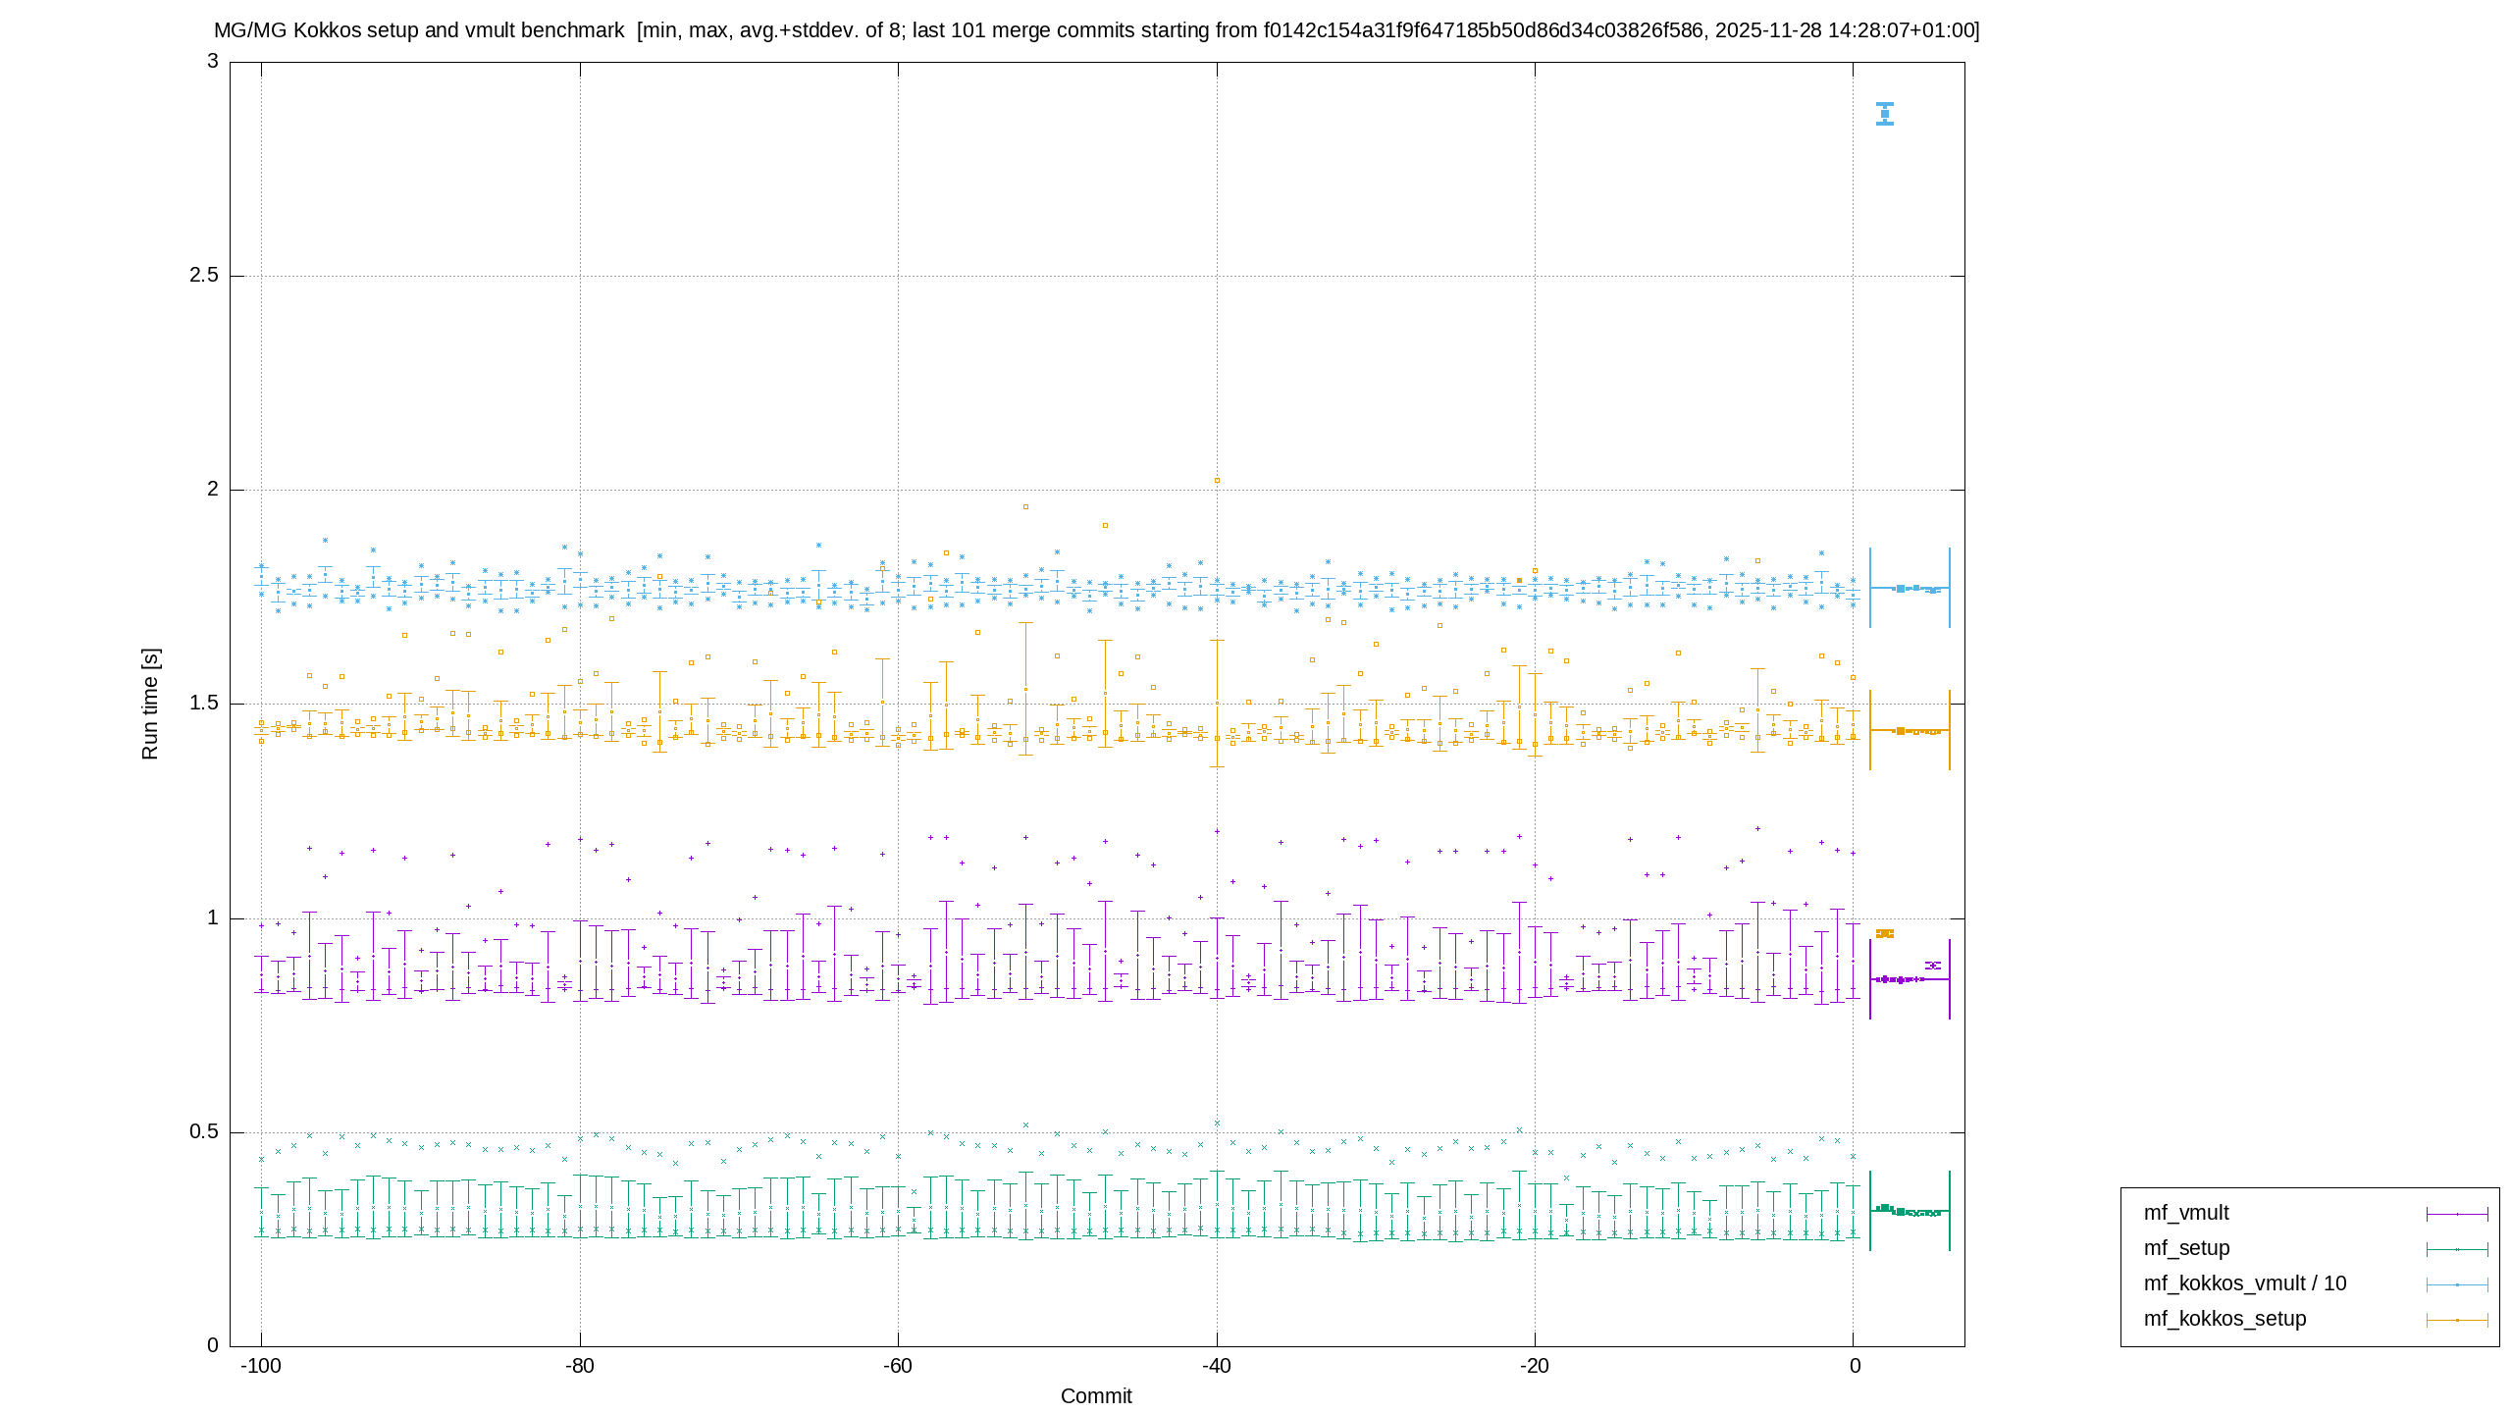Screen dimensions: 2512x1413
Task: Click the large blue summary error bar at right
Action: (1910, 588)
